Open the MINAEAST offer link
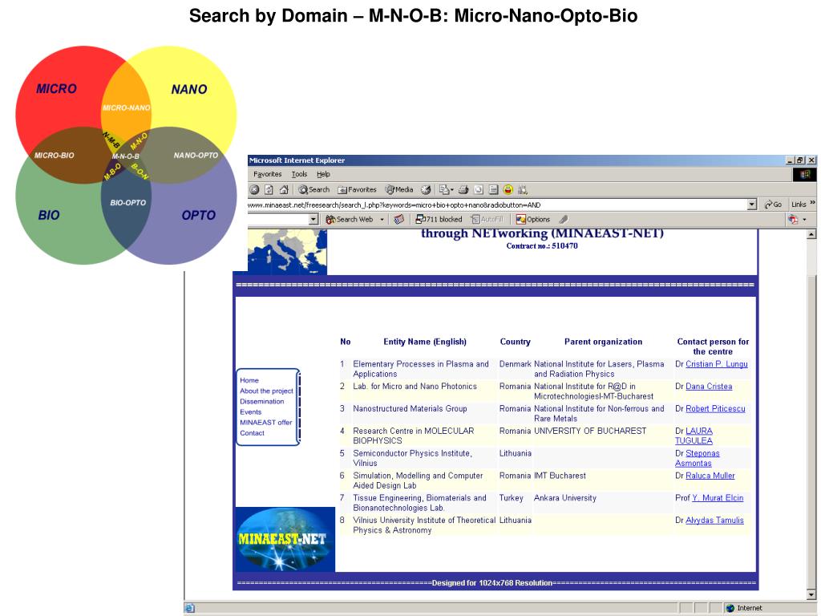 [266, 422]
